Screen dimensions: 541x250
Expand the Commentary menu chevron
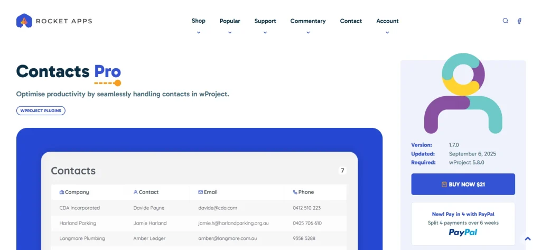coord(308,32)
